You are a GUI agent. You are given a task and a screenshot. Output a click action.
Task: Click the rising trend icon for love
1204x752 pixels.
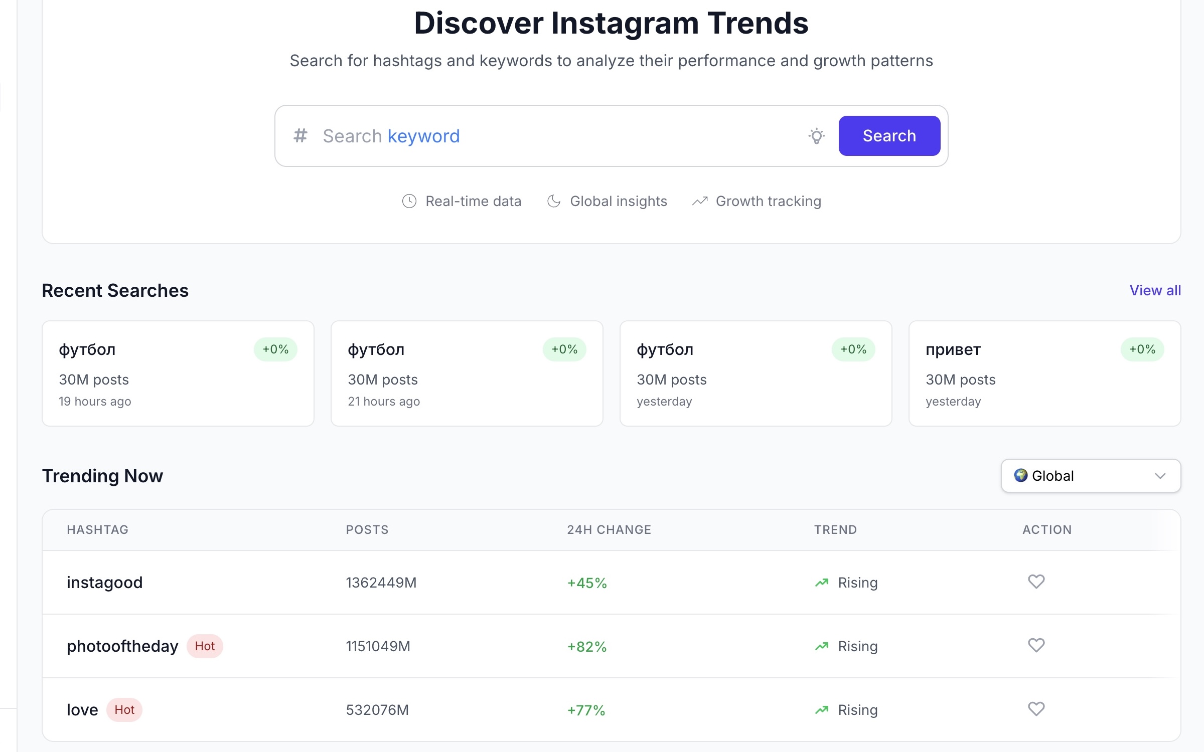[x=822, y=710]
